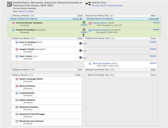Click the record document icon beside the title
This screenshot has width=168, height=128.
point(10,4)
